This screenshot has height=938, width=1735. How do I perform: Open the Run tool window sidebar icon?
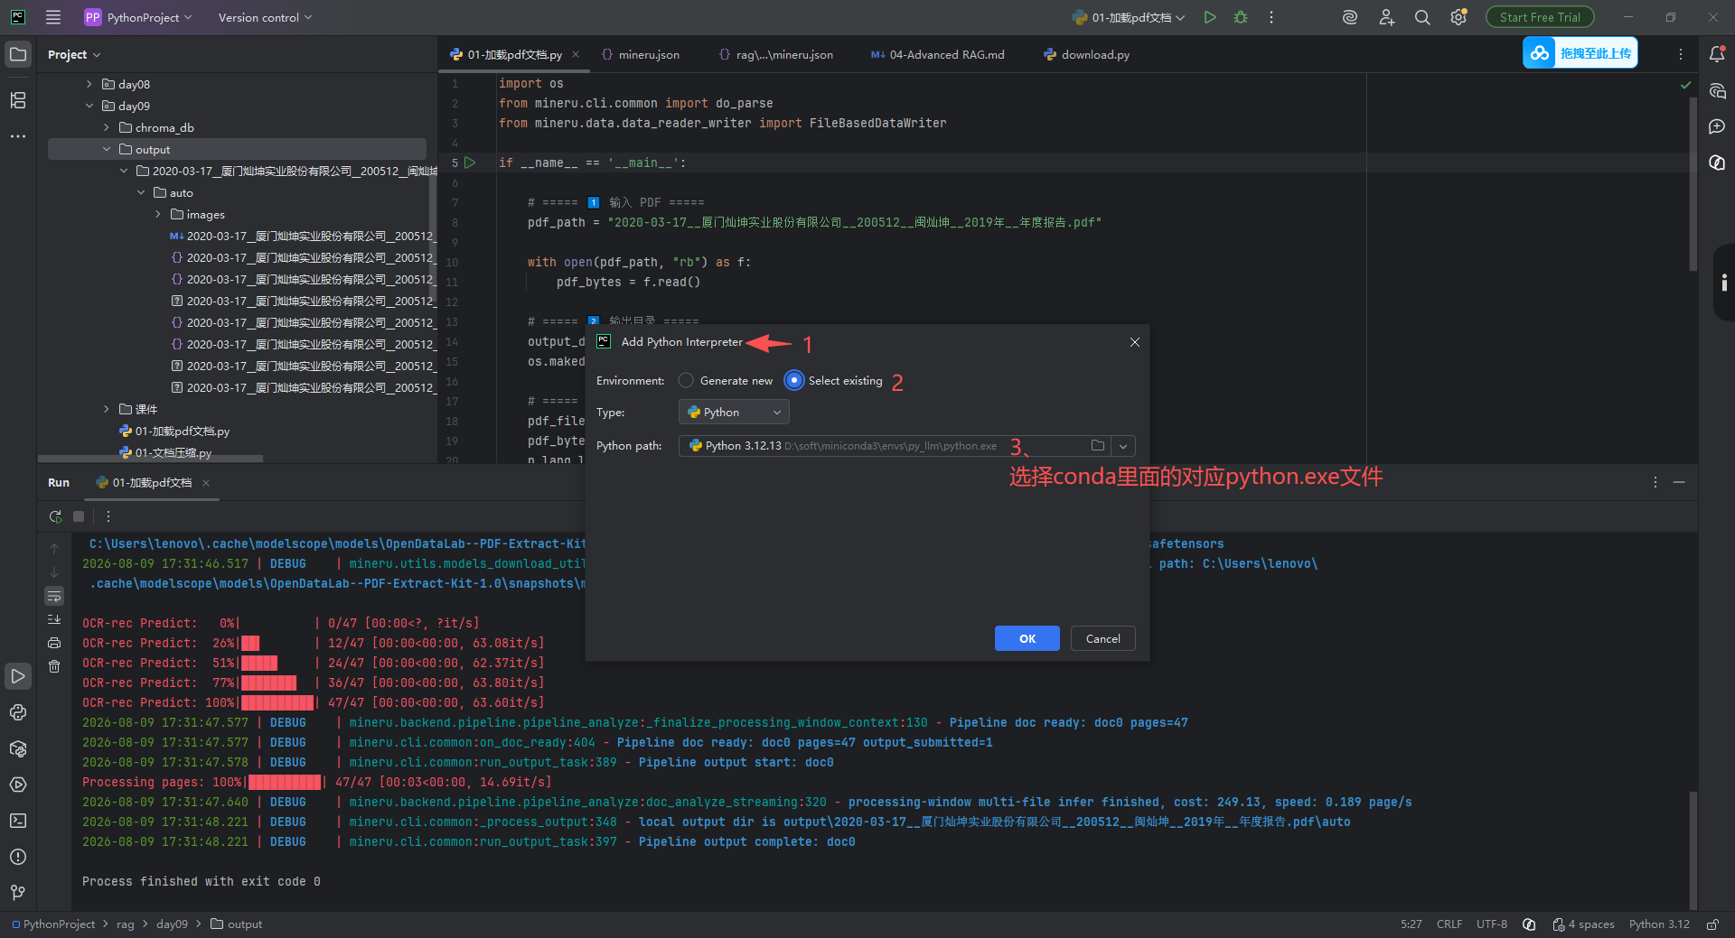18,676
